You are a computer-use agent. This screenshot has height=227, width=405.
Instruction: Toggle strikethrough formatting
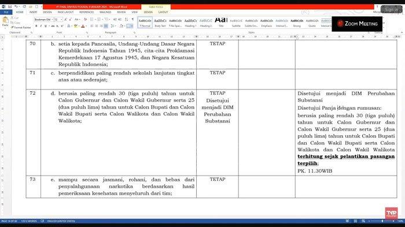pyautogui.click(x=53, y=26)
